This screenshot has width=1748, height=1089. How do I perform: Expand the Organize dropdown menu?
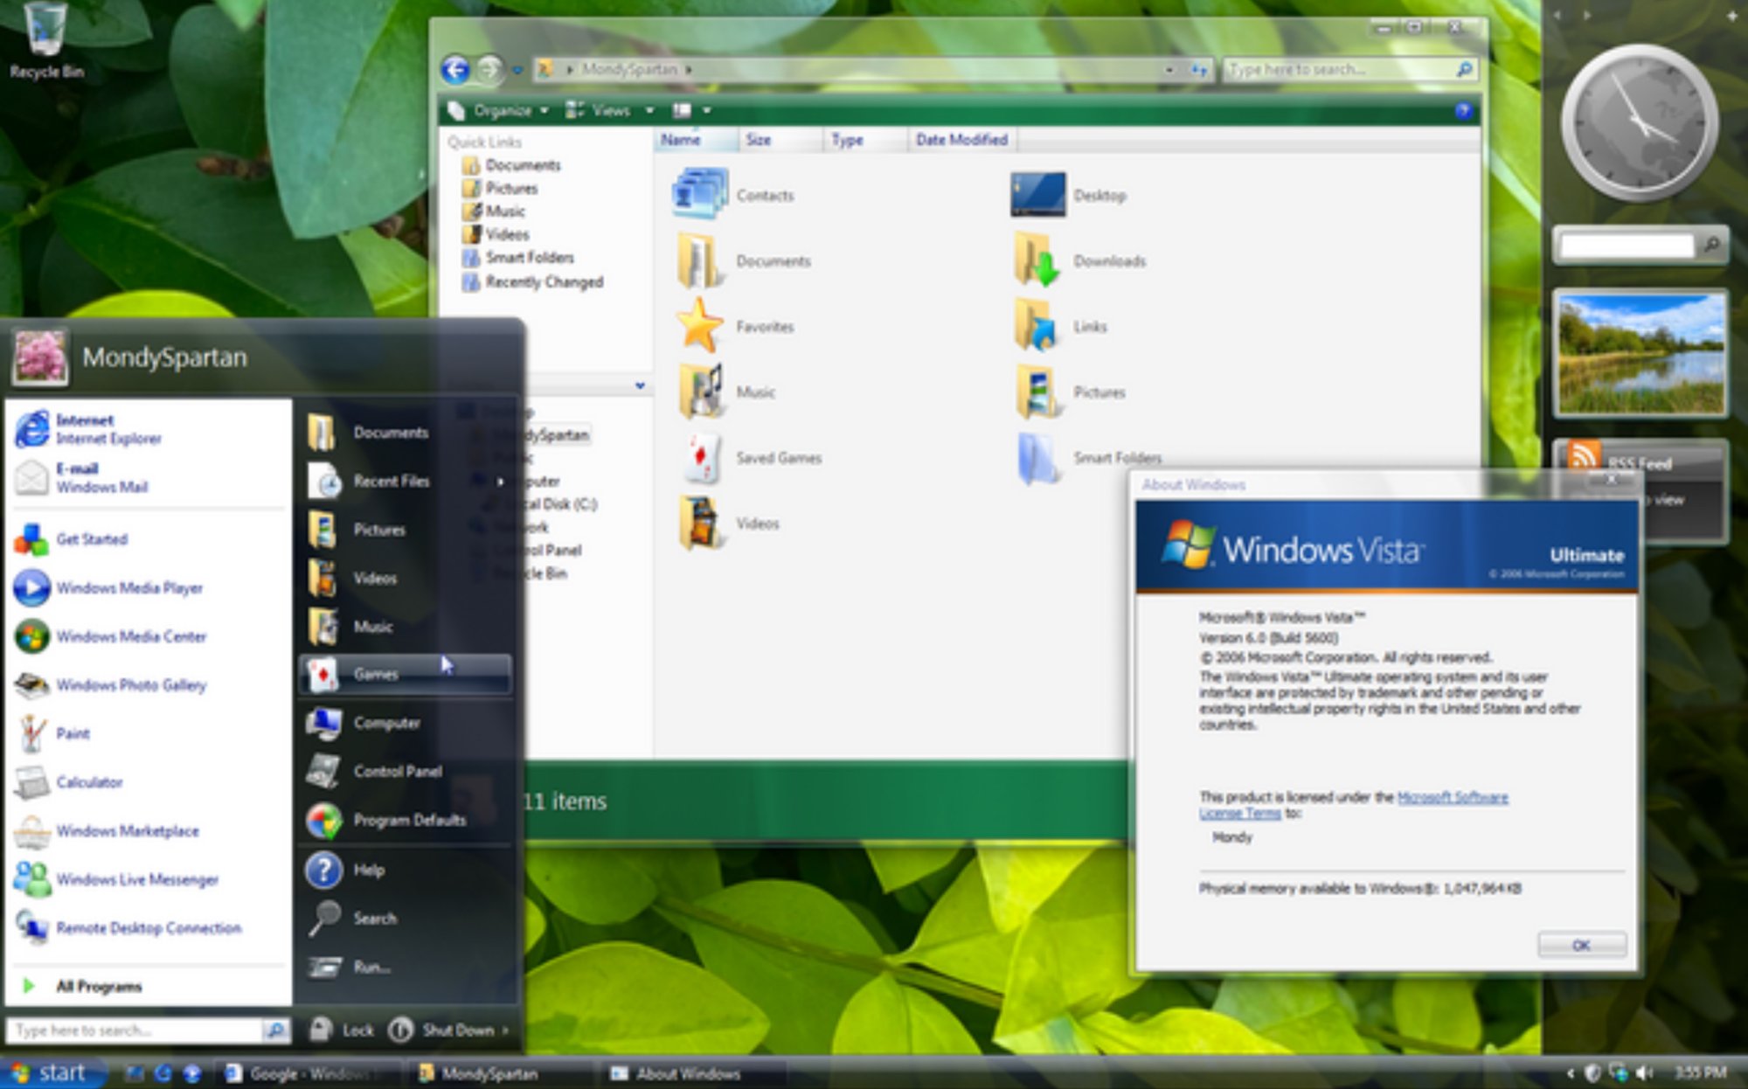[x=503, y=110]
